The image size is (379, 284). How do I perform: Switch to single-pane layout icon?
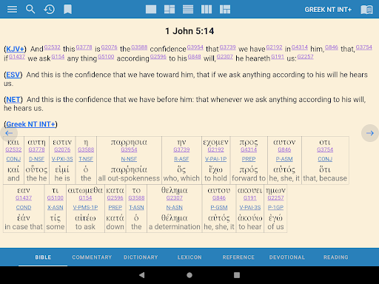151,10
